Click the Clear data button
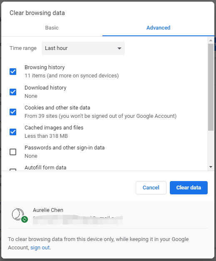The image size is (216, 261). [x=189, y=188]
